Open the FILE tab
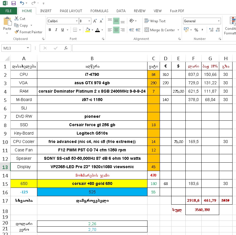Screen dimensions: 236x235 point(8,11)
